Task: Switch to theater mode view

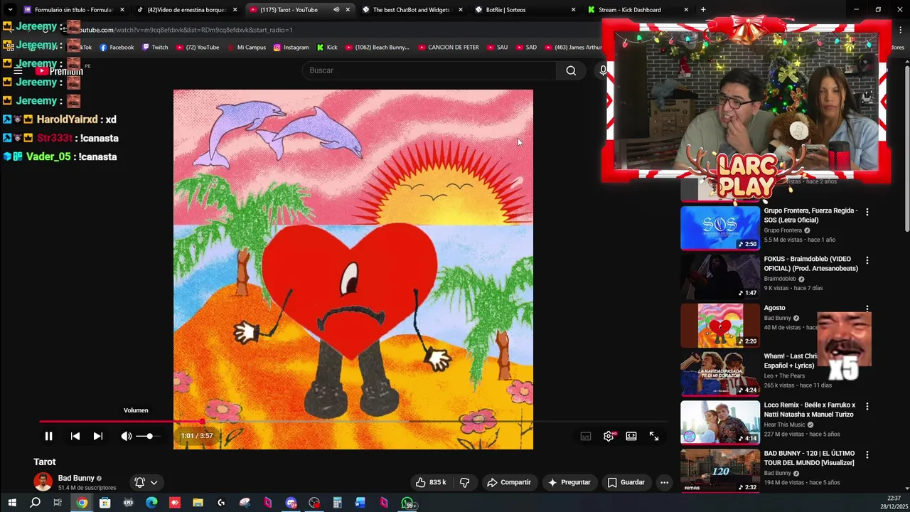Action: (x=631, y=436)
